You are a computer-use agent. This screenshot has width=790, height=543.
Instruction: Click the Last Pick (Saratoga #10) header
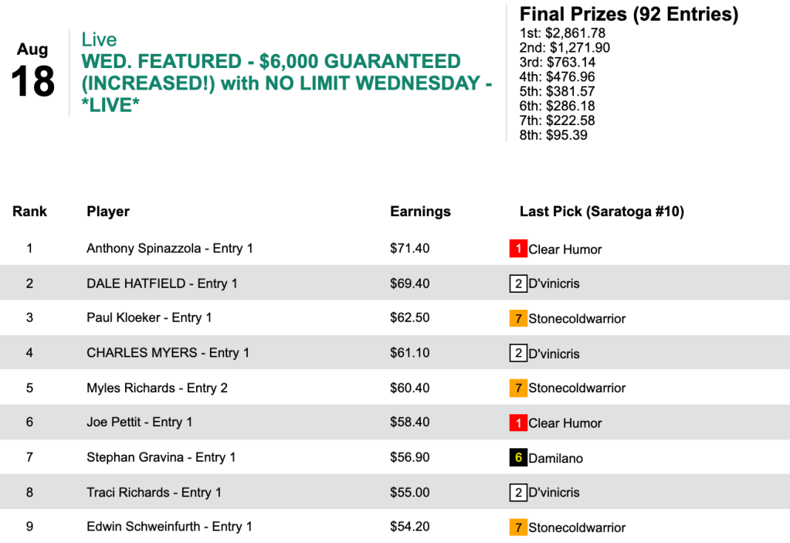(x=602, y=211)
